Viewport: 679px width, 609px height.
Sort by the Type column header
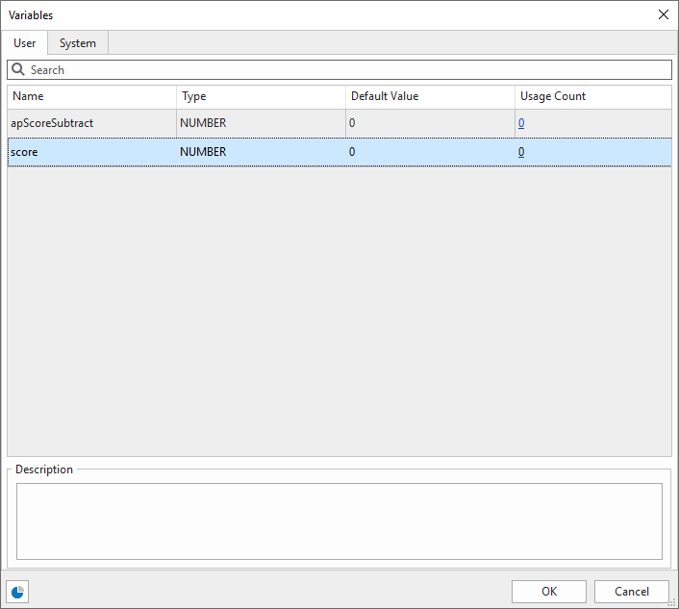point(262,96)
